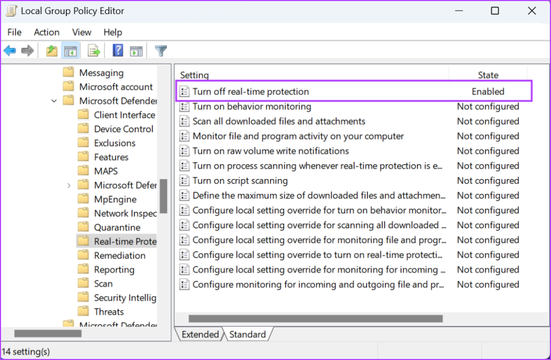Click the Features folder icon
The width and height of the screenshot is (551, 360).
[x=83, y=157]
